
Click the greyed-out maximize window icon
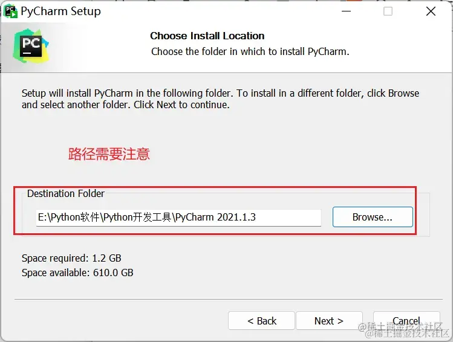[x=388, y=11]
